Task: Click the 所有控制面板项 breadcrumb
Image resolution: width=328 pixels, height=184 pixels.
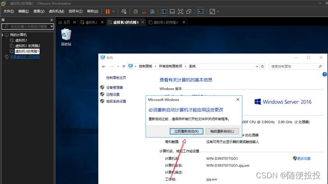Action: tap(171, 66)
